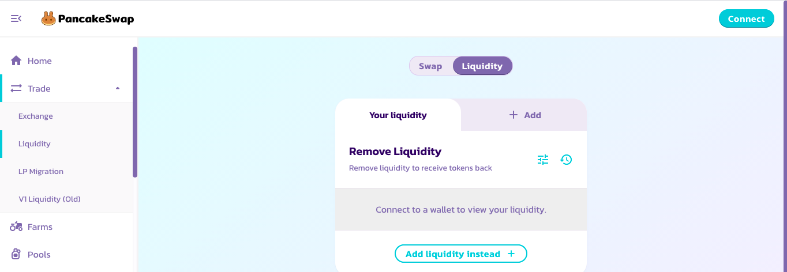
Task: Open transaction settings sliders icon
Action: coord(543,160)
